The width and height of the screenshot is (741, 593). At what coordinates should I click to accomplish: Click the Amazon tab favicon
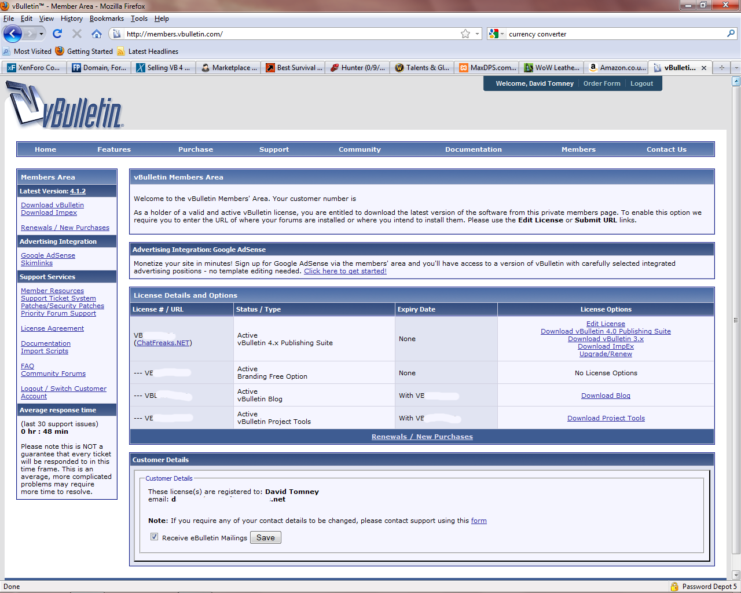point(593,68)
